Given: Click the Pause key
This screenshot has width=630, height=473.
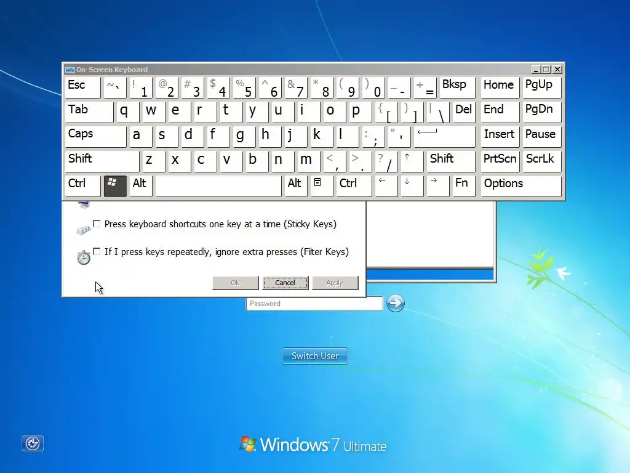Looking at the screenshot, I should coord(542,137).
